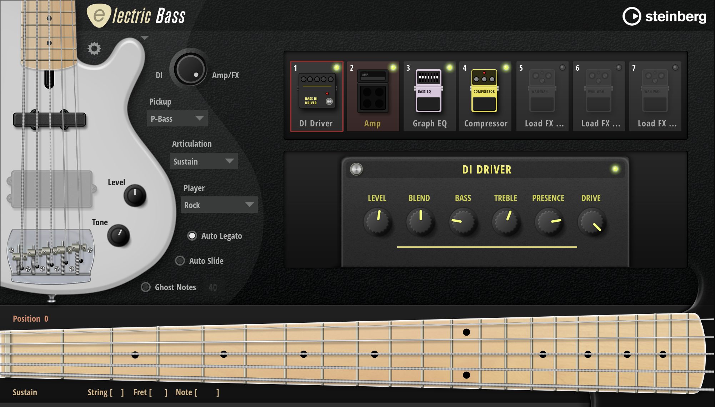Viewport: 715px width, 407px height.
Task: Disable the Auto Legato option
Action: pos(192,236)
